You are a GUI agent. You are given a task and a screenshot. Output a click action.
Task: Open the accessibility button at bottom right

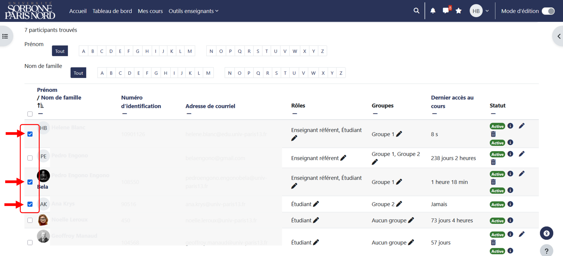(546, 233)
